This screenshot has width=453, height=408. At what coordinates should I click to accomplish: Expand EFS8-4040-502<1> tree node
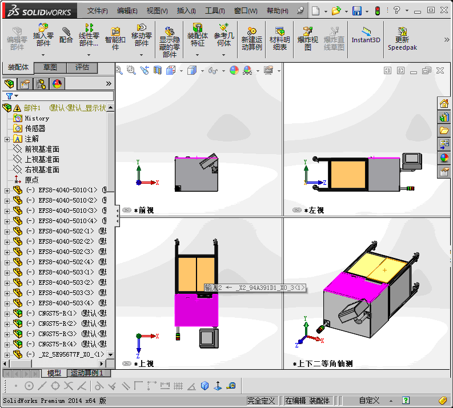(7, 232)
